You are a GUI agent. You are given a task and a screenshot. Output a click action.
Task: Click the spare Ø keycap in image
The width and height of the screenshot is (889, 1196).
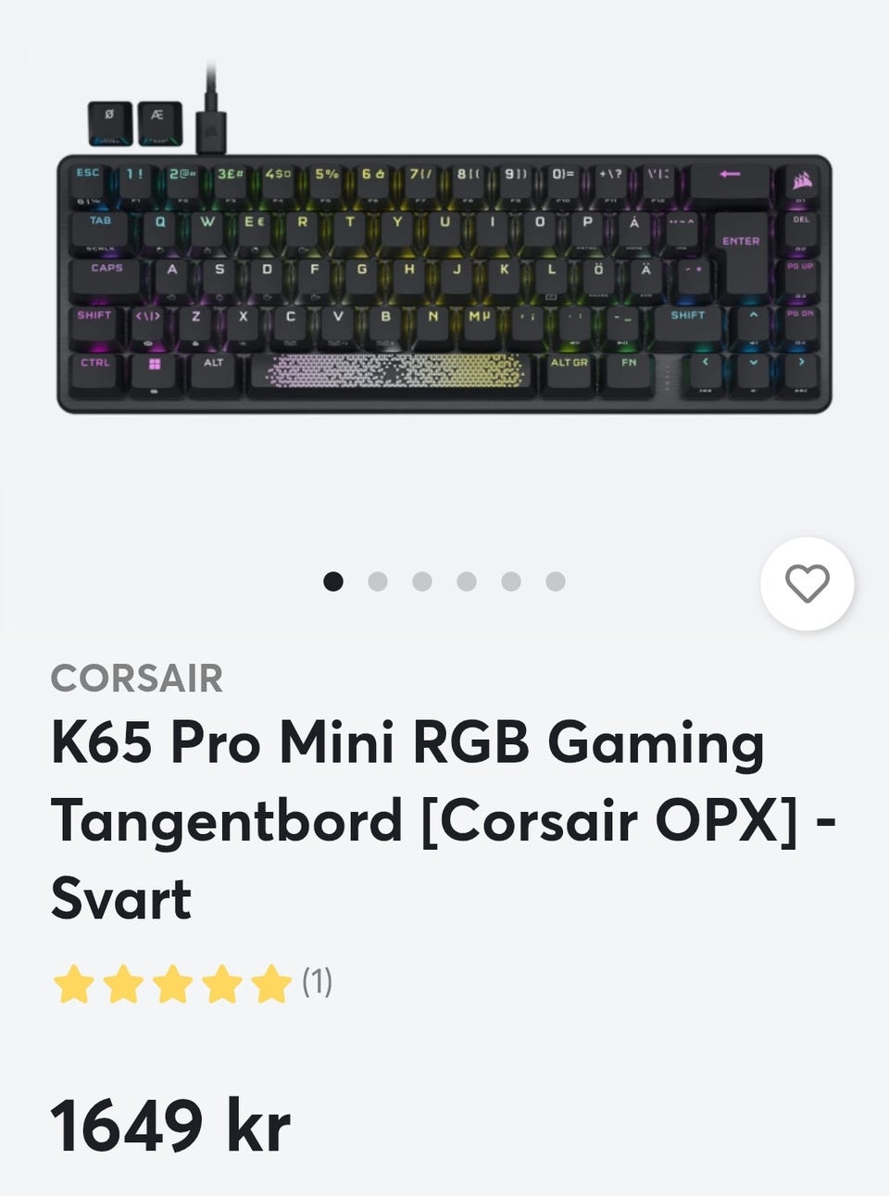(x=109, y=123)
